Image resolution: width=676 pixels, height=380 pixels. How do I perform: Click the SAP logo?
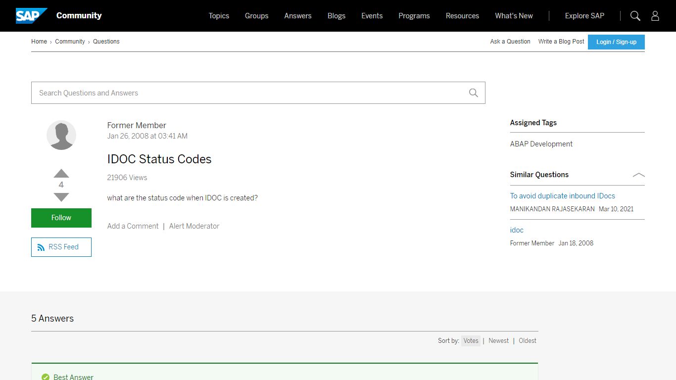tap(32, 16)
